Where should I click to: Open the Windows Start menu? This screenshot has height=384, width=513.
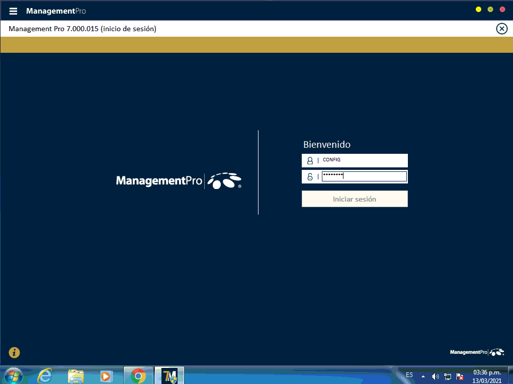(x=13, y=375)
